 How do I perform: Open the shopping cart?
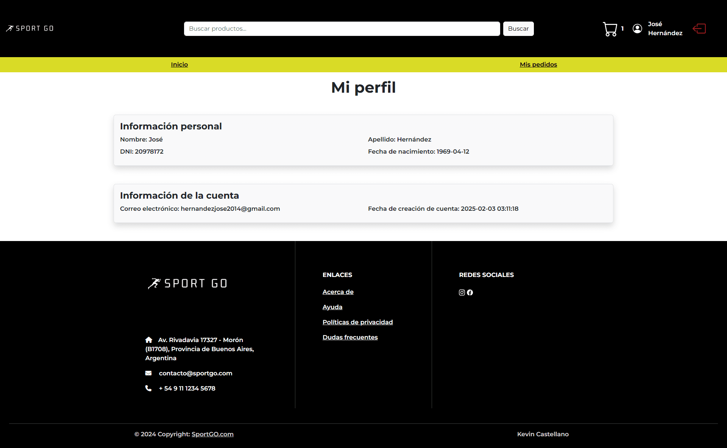[x=610, y=29]
